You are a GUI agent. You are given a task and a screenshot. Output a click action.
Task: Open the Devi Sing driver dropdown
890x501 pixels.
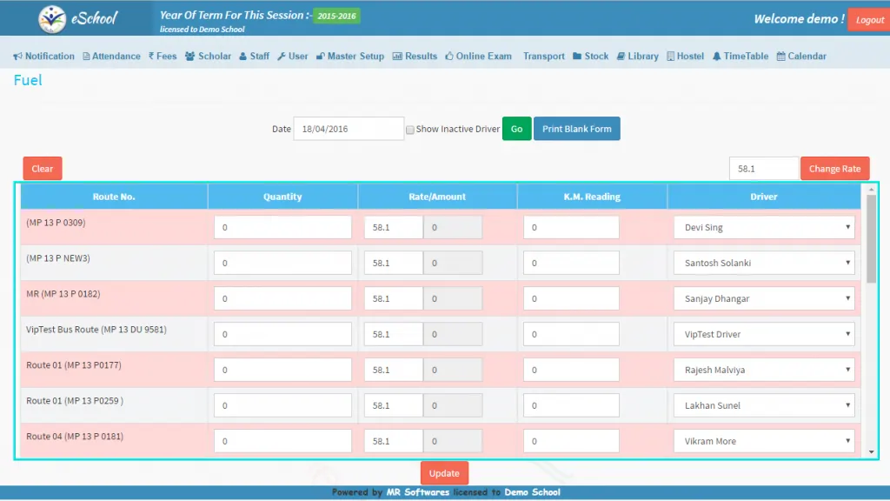(763, 228)
